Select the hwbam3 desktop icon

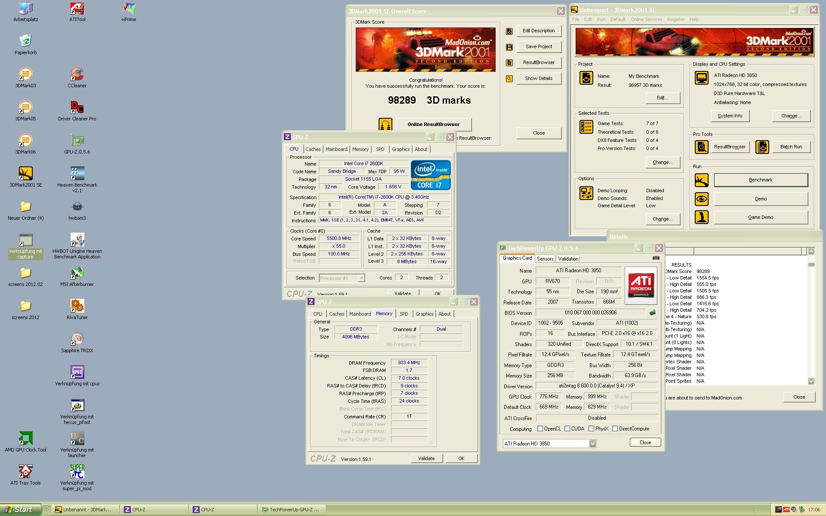tap(77, 210)
